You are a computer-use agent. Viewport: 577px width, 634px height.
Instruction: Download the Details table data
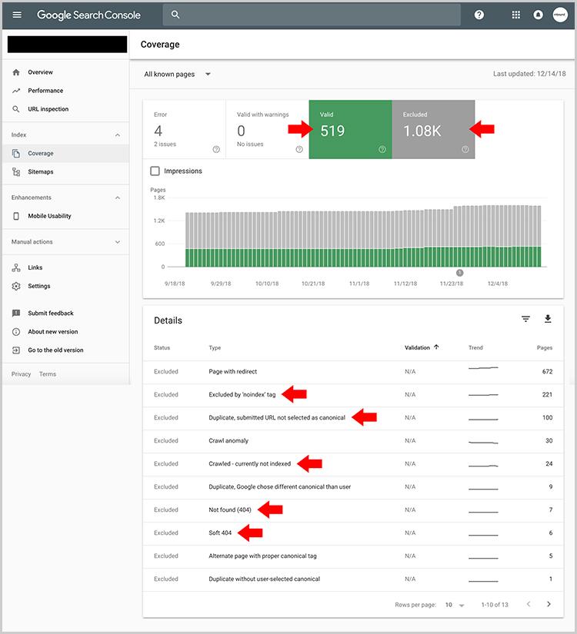548,319
